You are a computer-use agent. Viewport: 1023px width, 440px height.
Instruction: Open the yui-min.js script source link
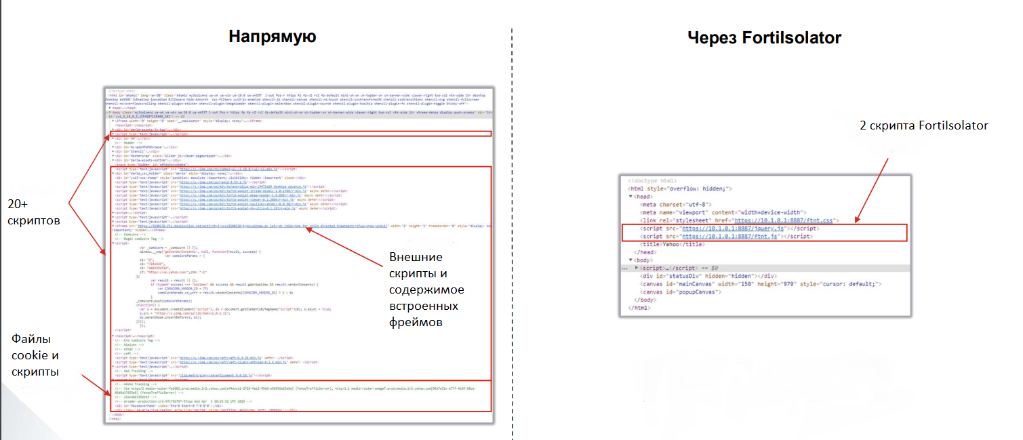click(x=228, y=169)
